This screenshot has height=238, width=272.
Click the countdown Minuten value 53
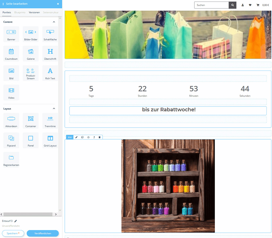194,89
